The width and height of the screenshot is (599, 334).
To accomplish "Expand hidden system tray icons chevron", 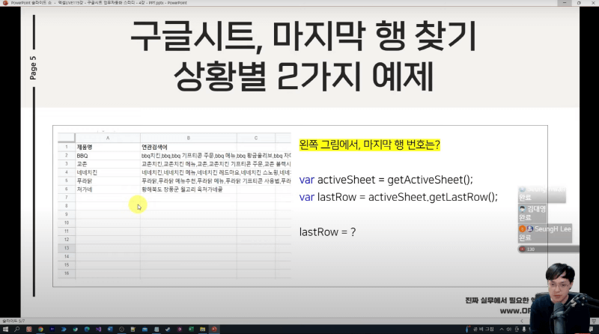I will click(502, 329).
